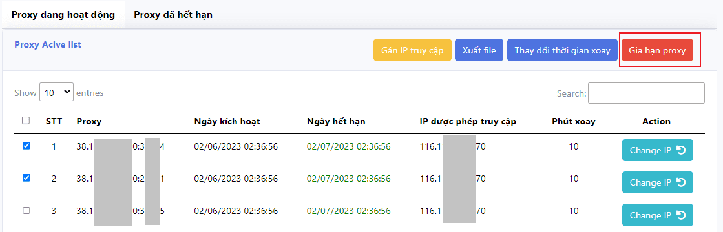723x232 pixels.
Task: Click the STT number 2 cell
Action: tap(54, 179)
